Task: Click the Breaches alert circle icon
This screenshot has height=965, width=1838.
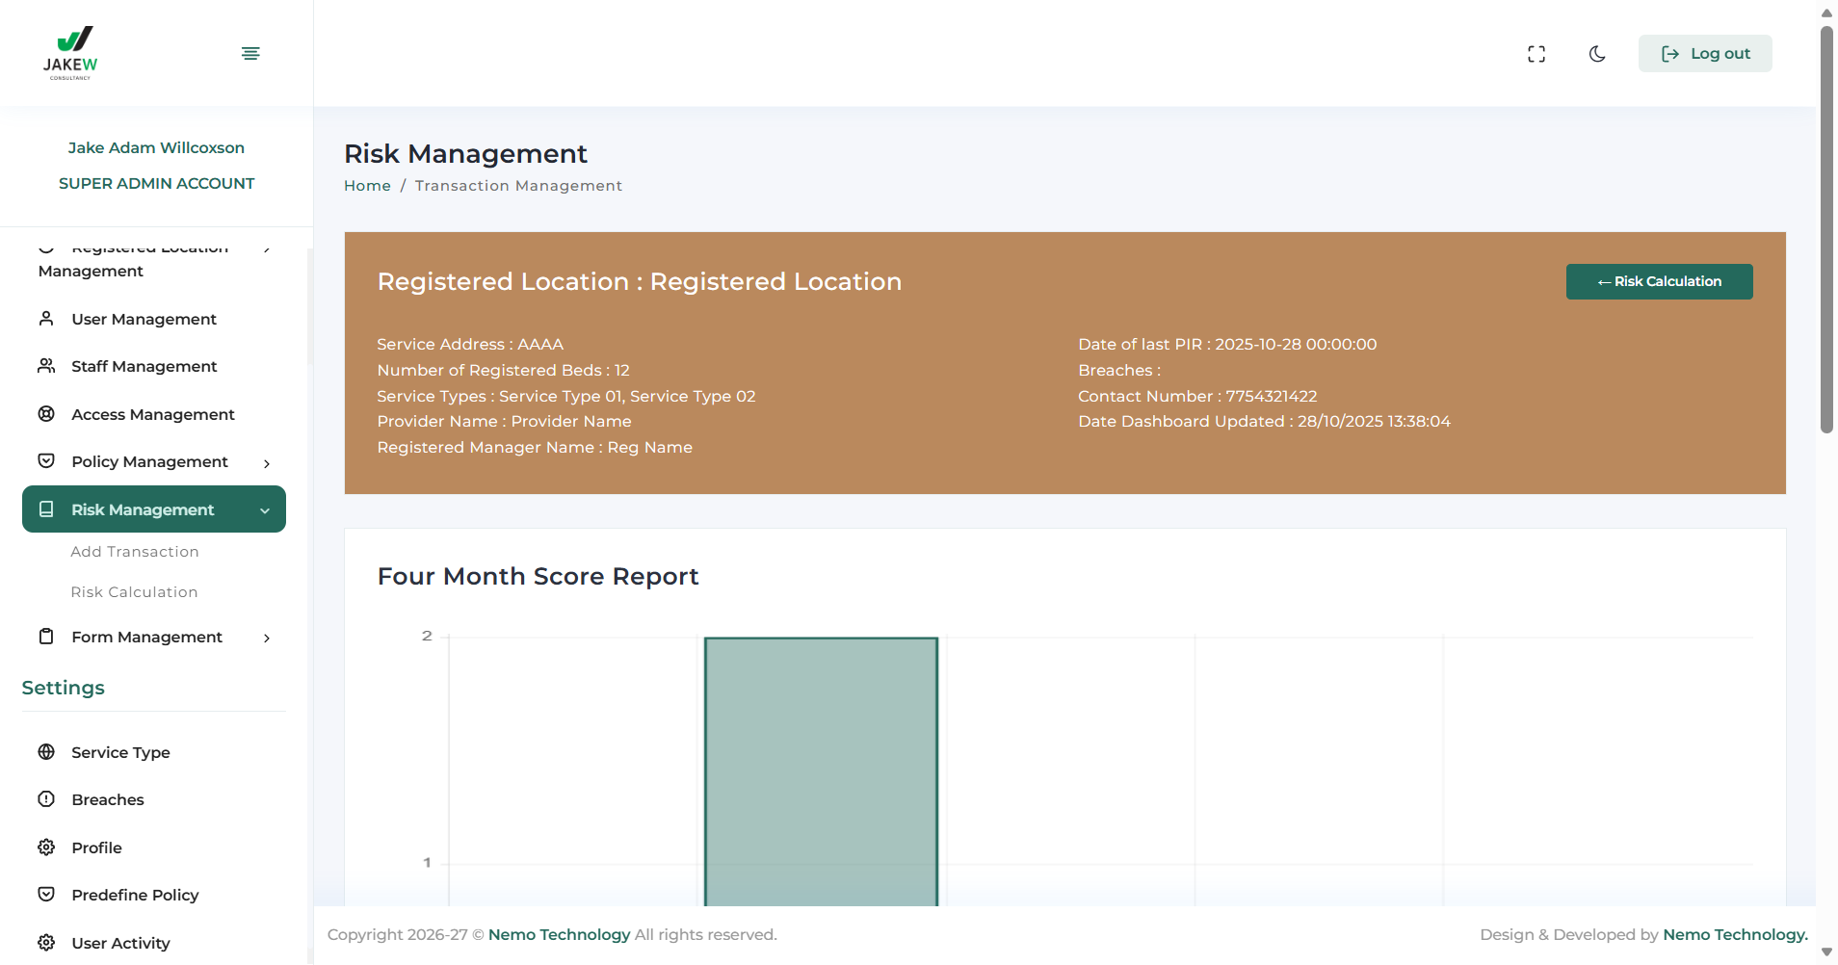Action: pyautogui.click(x=46, y=799)
